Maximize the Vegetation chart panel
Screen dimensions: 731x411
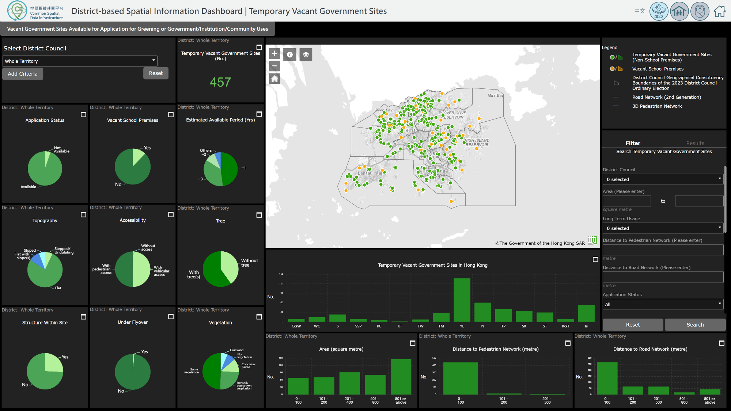click(x=259, y=317)
